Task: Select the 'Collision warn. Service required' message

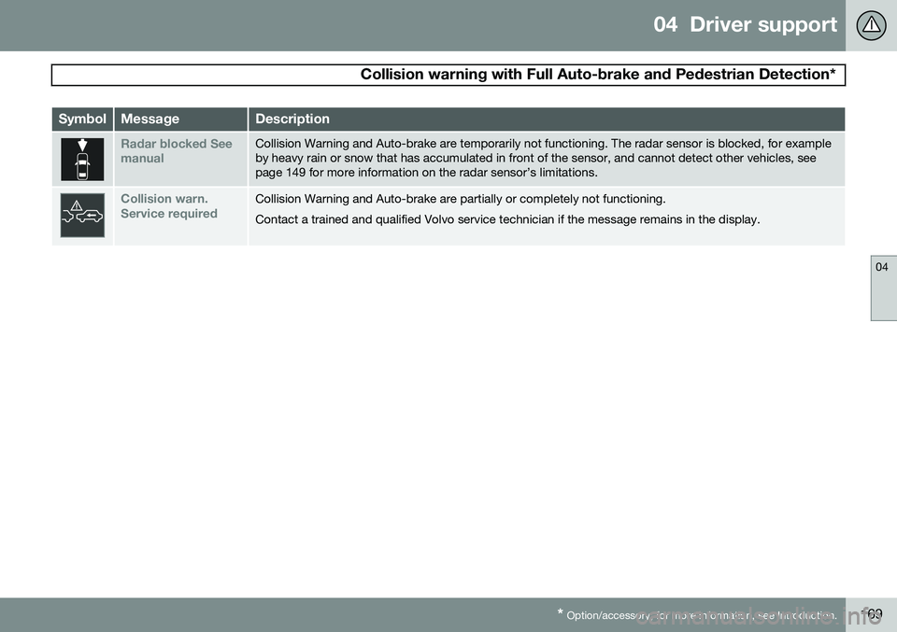Action: tap(169, 206)
